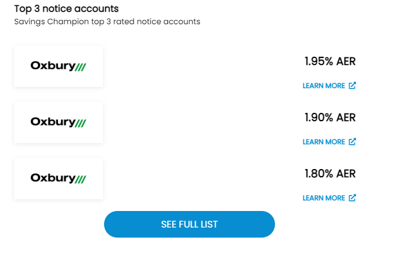The width and height of the screenshot is (395, 276).
Task: Click the 1.95% AER rate text
Action: coord(330,61)
